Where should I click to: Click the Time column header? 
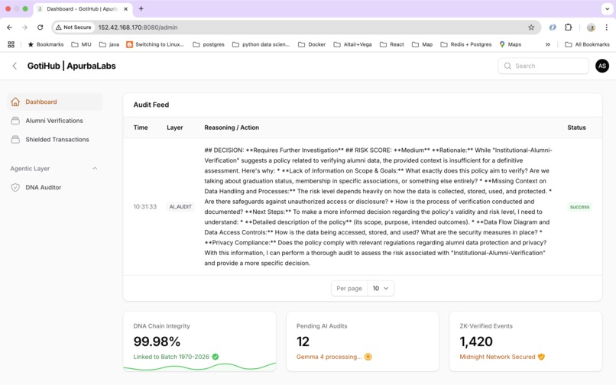coord(141,128)
